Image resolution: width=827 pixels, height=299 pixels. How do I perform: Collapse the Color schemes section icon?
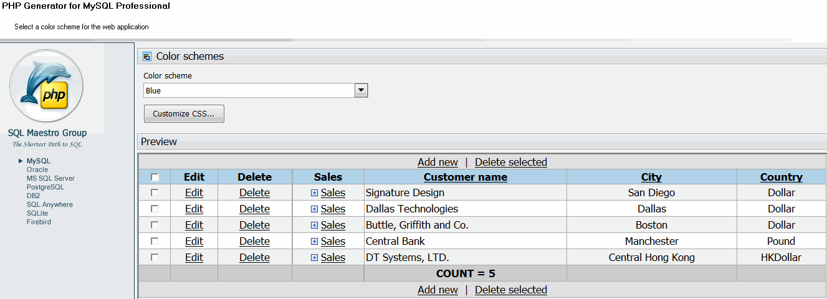pyautogui.click(x=147, y=57)
